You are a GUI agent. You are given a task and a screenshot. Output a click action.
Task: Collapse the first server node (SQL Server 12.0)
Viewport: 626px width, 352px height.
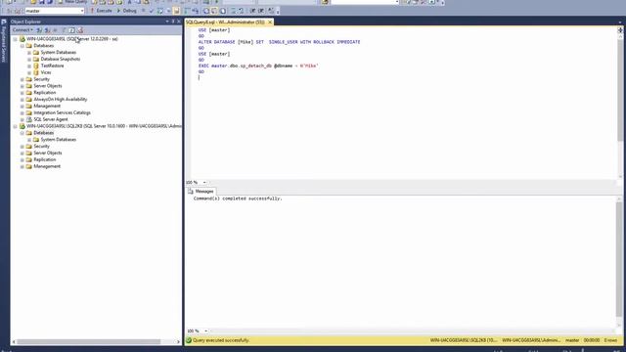point(16,39)
